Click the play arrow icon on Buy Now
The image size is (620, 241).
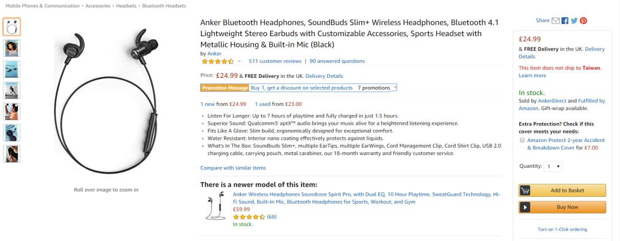tap(526, 207)
